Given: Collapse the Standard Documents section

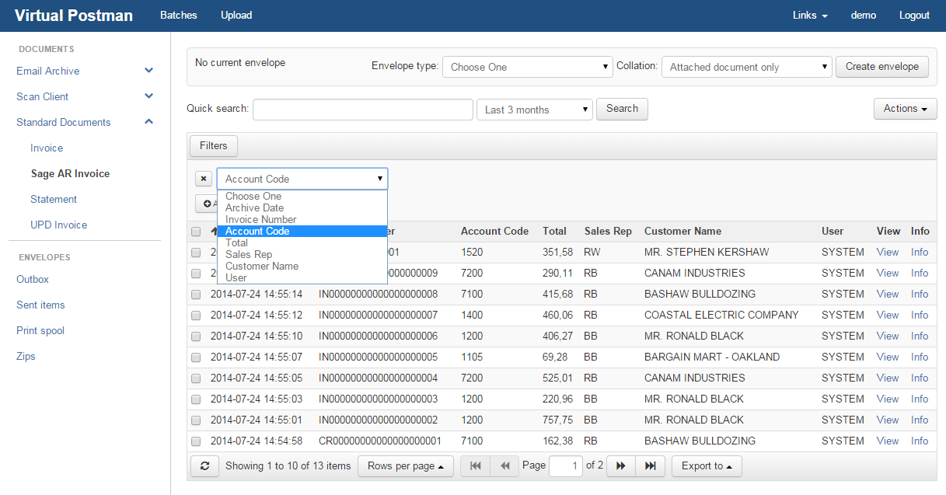Looking at the screenshot, I should [x=149, y=122].
